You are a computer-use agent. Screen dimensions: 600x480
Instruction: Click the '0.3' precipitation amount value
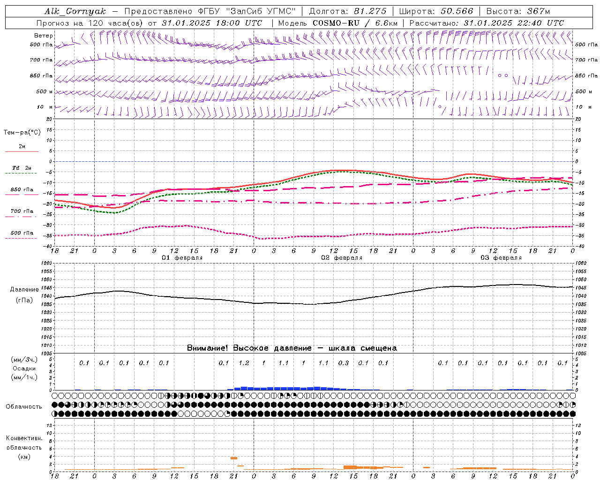tap(344, 363)
